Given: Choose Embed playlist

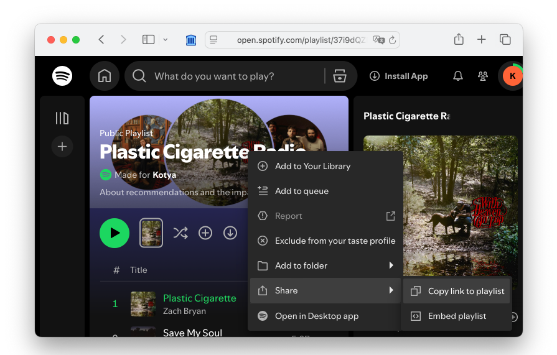Looking at the screenshot, I should tap(456, 316).
